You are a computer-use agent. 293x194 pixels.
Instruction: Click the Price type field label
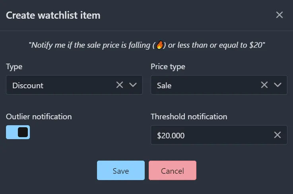[x=168, y=67]
